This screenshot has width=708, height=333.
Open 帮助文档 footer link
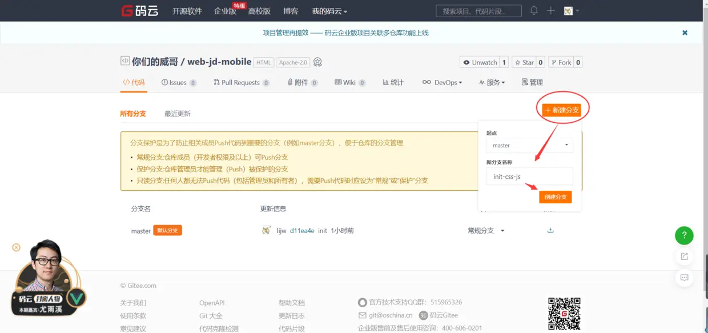(x=292, y=303)
